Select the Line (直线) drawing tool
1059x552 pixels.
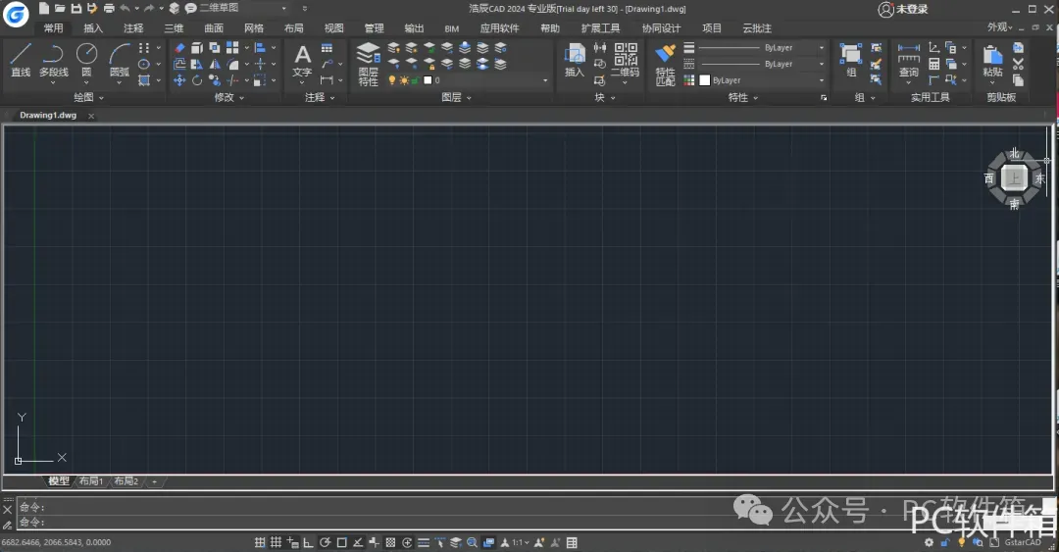point(21,60)
